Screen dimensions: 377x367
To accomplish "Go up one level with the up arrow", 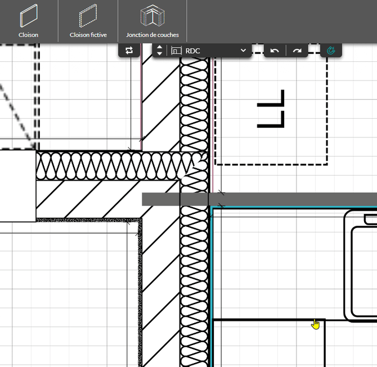I will (159, 47).
